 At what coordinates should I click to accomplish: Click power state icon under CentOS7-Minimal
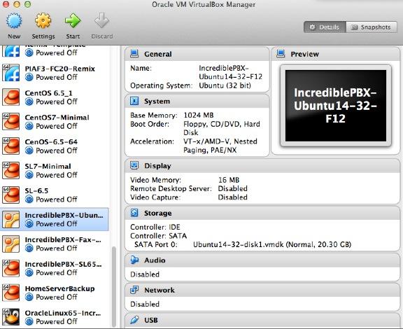[29, 126]
